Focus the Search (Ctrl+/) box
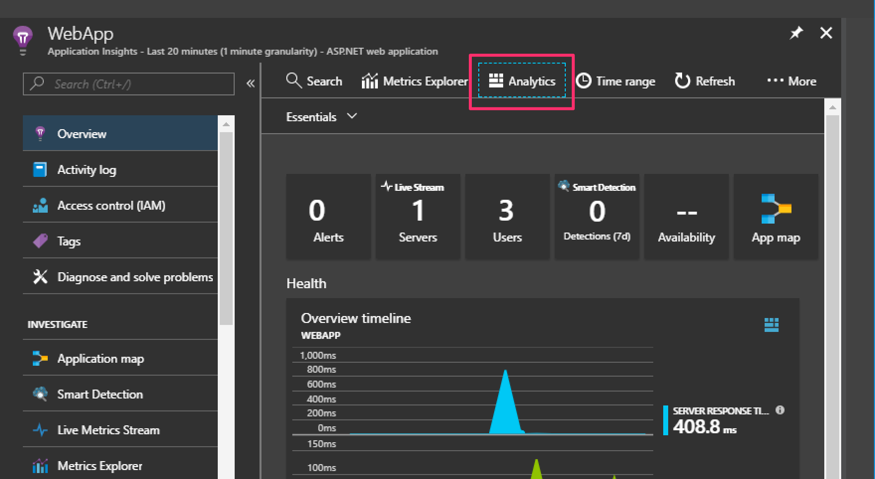Screen dimensions: 875x479 [x=129, y=84]
